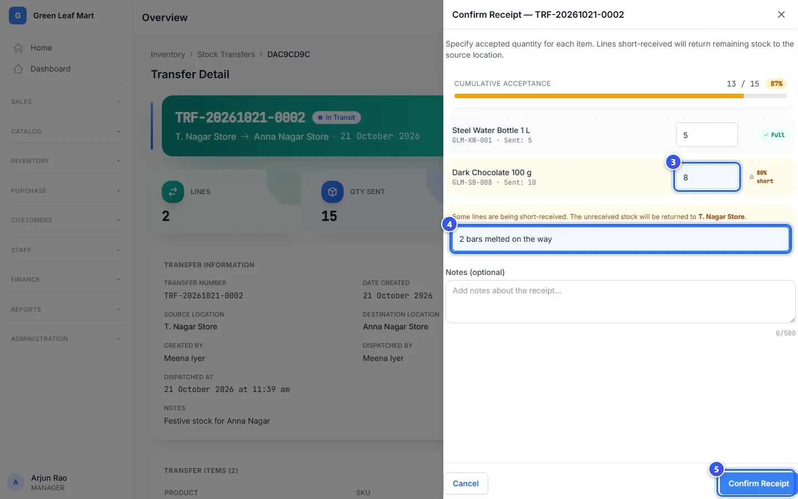Expand the Sales section
Image resolution: width=798 pixels, height=499 pixels.
tap(66, 101)
